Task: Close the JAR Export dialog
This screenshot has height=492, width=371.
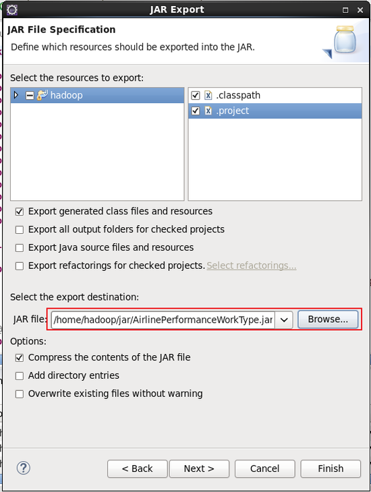Action: pos(360,10)
